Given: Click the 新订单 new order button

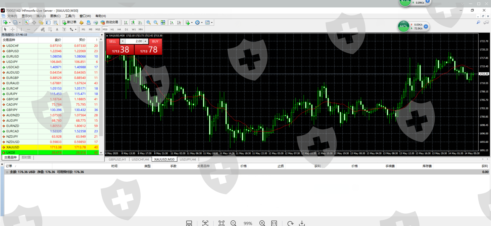Looking at the screenshot, I should (x=69, y=23).
